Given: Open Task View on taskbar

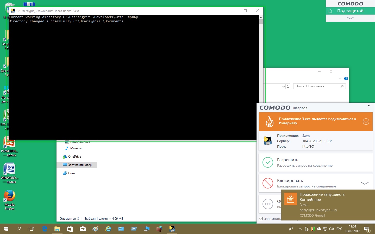Looking at the screenshot, I should point(31,229).
